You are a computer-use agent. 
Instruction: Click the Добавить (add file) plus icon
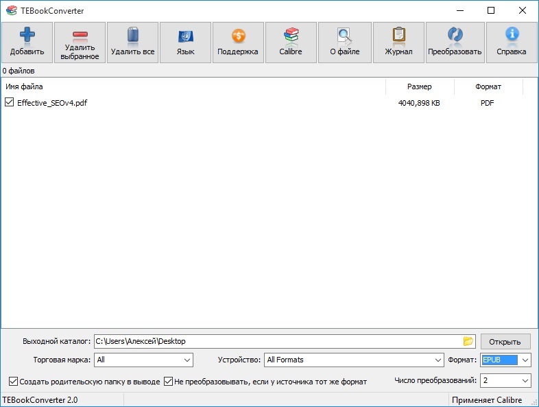[x=27, y=35]
